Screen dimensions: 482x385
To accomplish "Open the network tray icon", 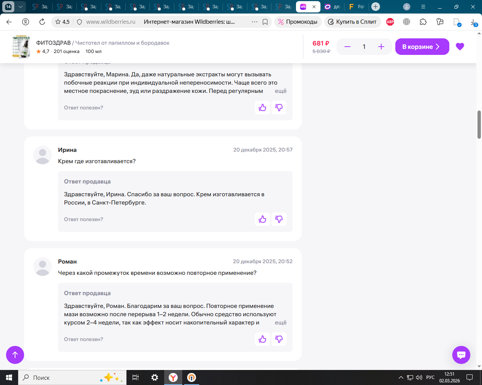I will point(410,377).
